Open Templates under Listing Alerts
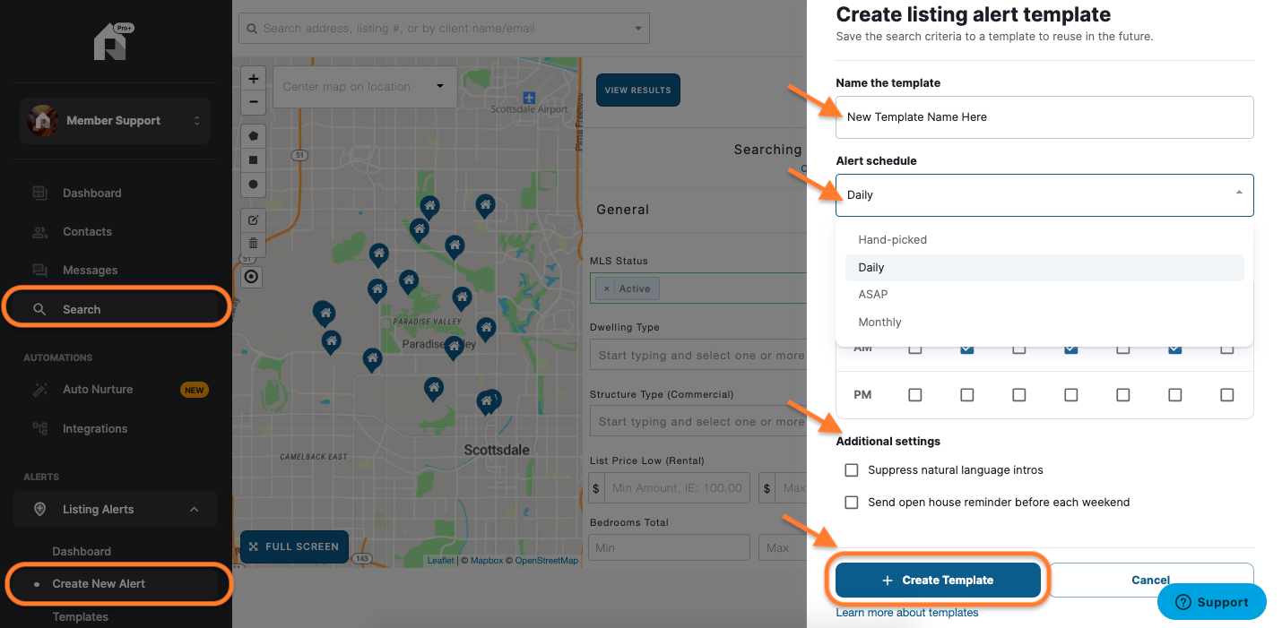This screenshot has width=1282, height=628. (x=81, y=617)
